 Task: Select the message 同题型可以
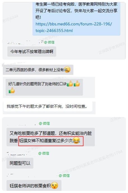(20, 163)
